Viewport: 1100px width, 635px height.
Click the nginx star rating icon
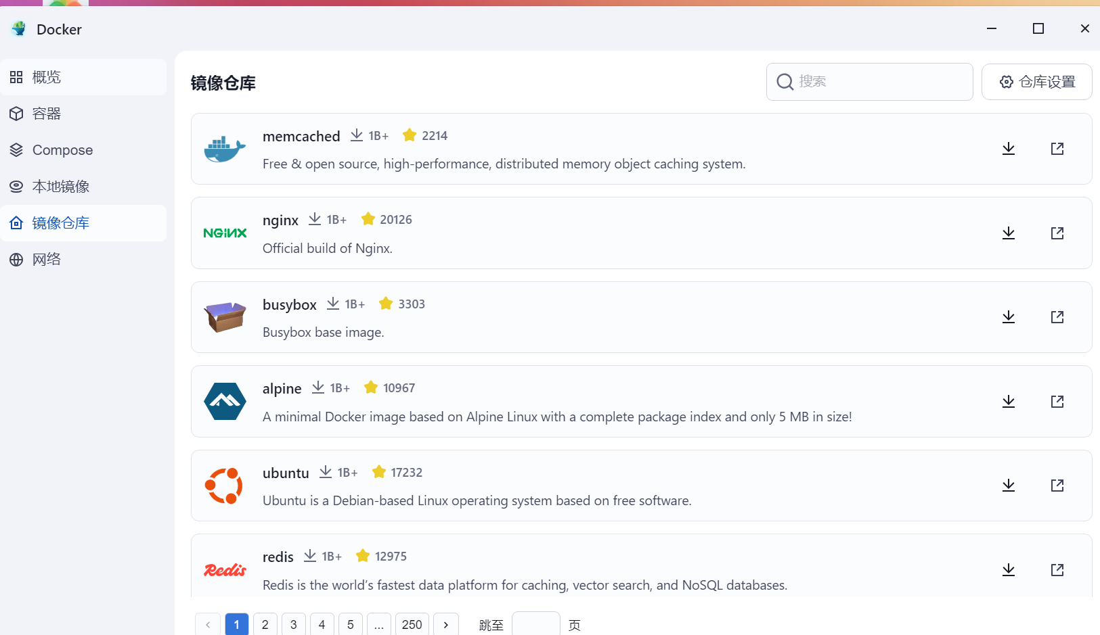tap(368, 219)
